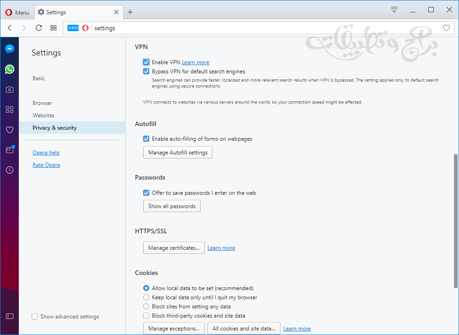Open History clock icon in sidebar

[10, 170]
